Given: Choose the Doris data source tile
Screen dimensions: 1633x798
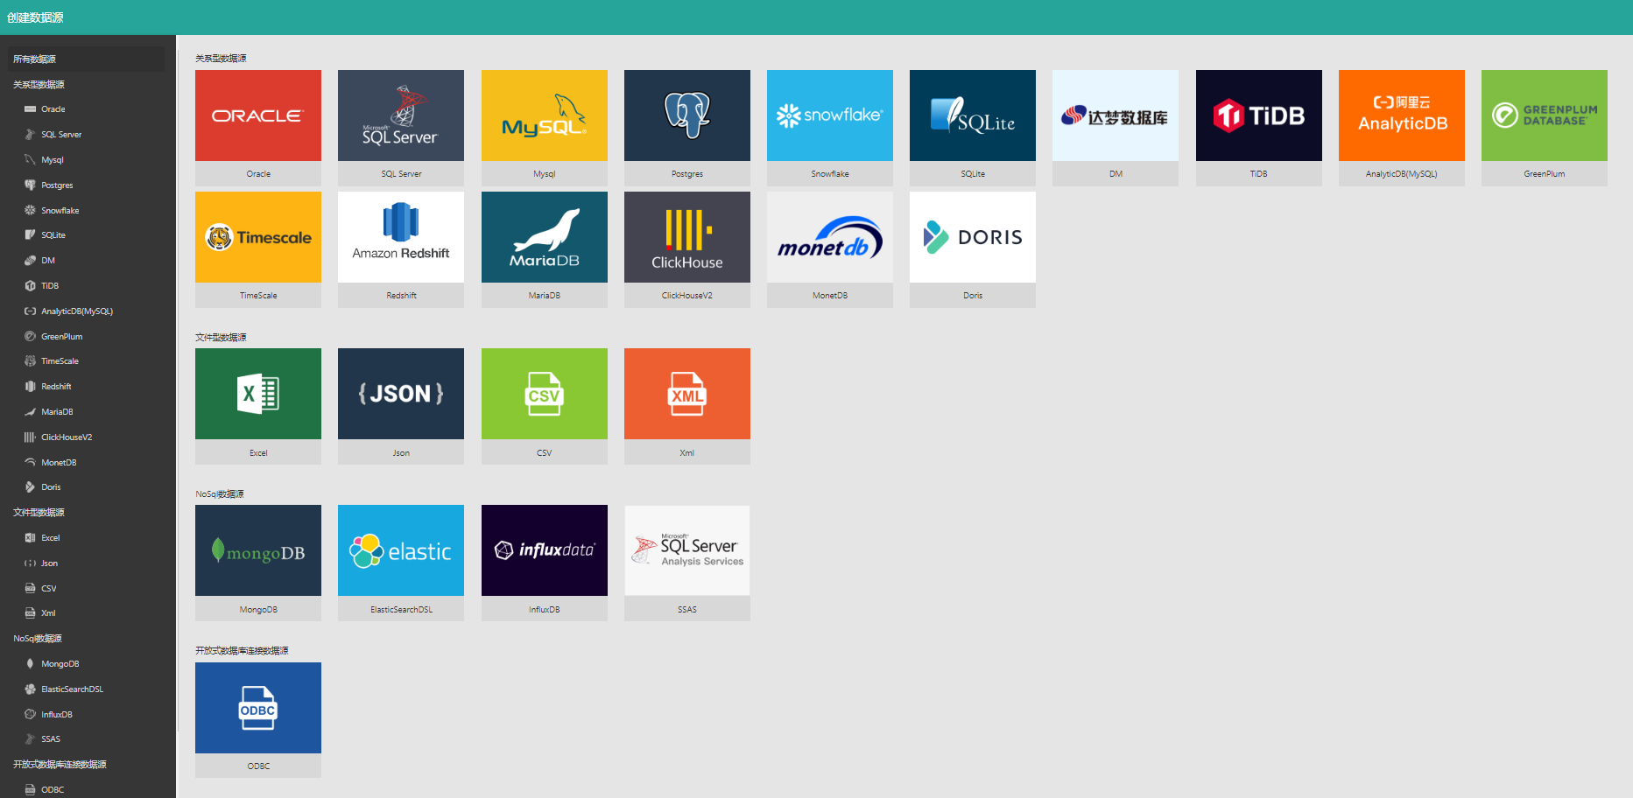Looking at the screenshot, I should tap(973, 249).
